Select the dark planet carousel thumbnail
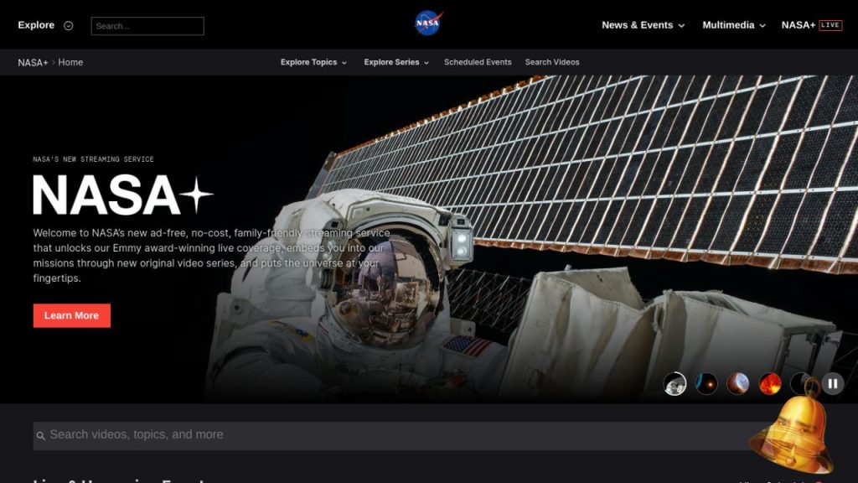This screenshot has width=858, height=483. point(706,384)
